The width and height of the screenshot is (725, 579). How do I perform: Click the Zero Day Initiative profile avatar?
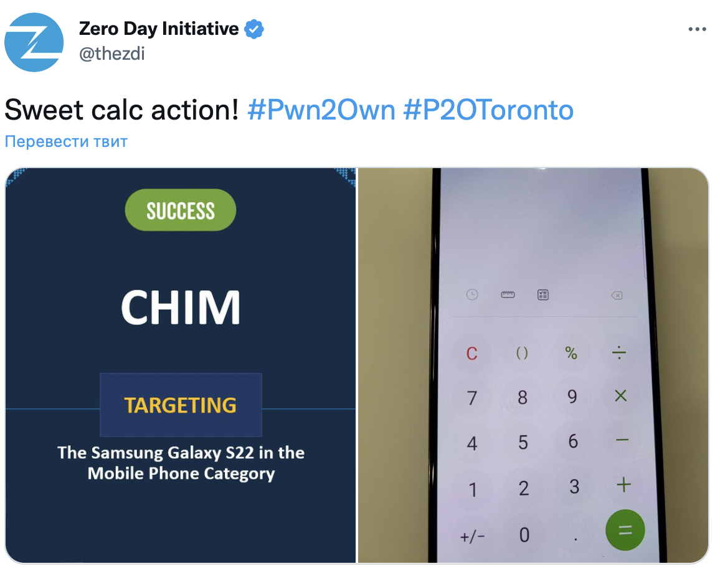click(34, 42)
